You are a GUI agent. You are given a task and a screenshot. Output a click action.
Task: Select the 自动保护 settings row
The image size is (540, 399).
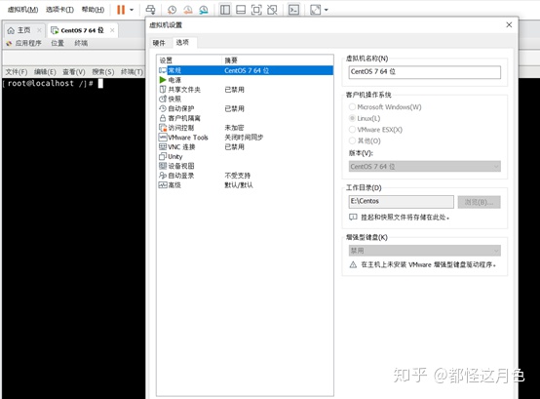point(246,108)
